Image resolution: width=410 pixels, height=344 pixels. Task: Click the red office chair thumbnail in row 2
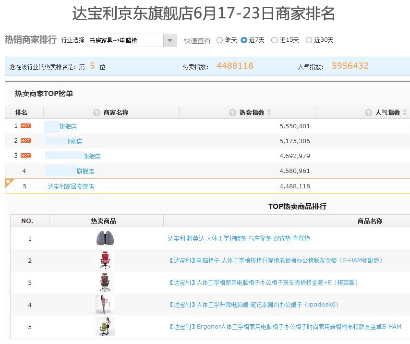point(105,260)
